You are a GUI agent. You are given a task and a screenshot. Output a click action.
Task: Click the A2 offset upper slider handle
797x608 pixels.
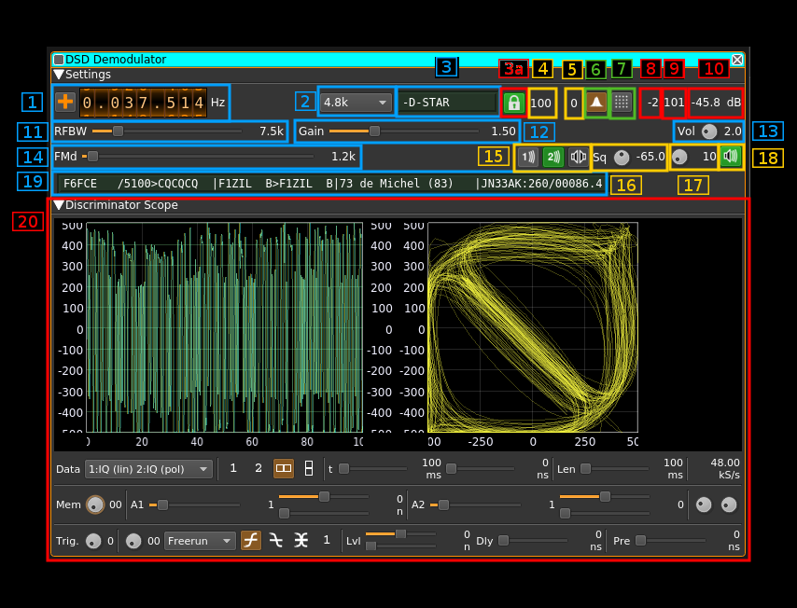point(605,496)
